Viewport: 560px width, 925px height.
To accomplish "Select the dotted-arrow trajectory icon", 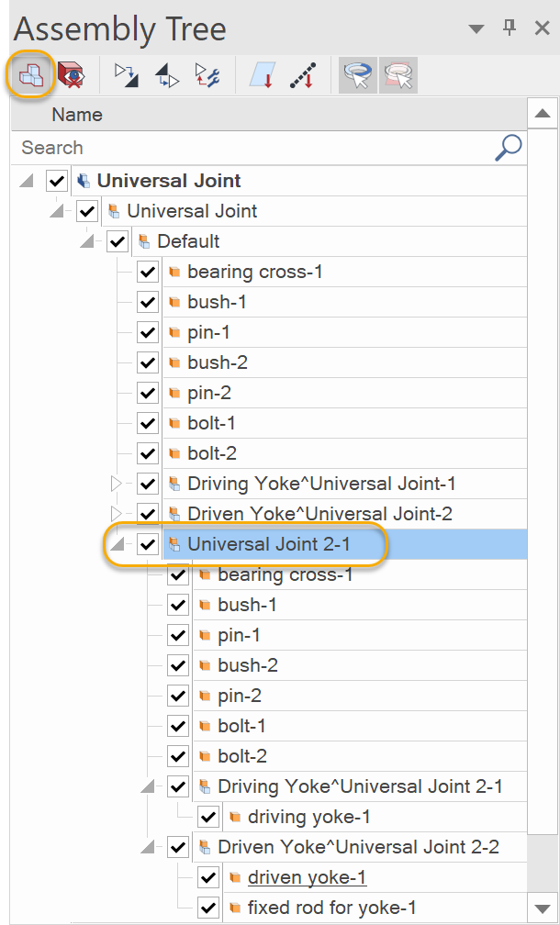I will tap(303, 75).
